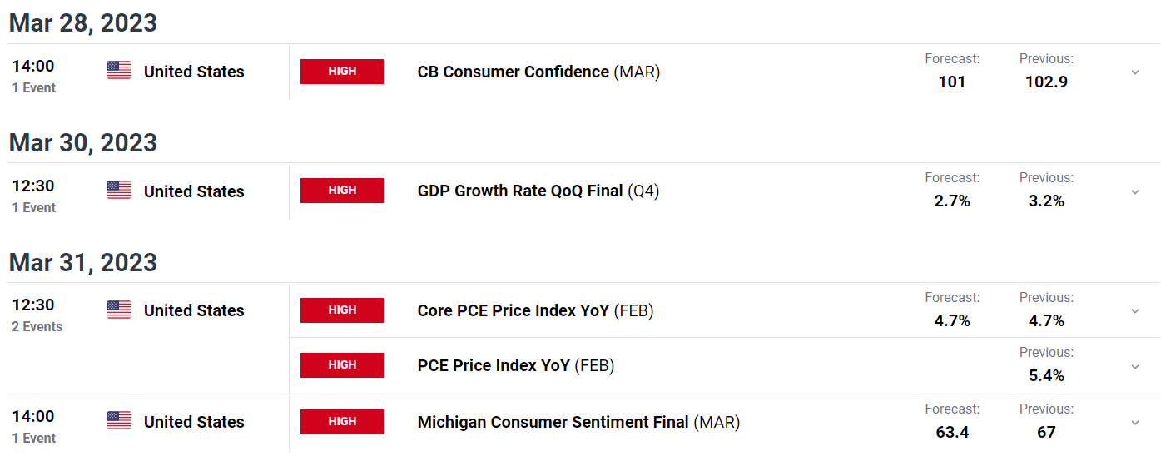This screenshot has height=466, width=1161.
Task: Open the GDP Growth Rate QoQ Final event
Action: [538, 191]
